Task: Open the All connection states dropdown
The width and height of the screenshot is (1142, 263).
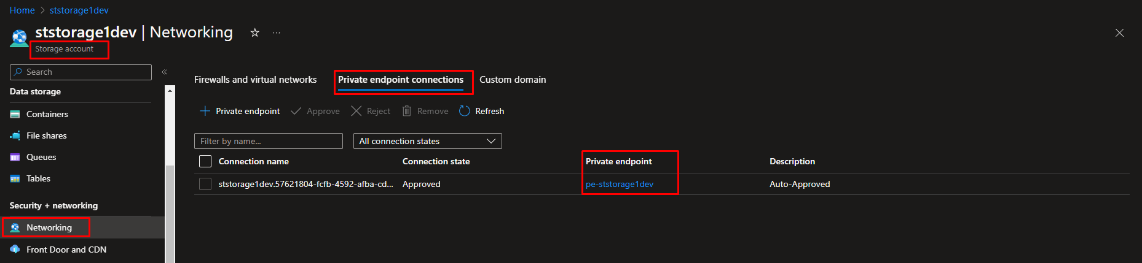Action: [x=427, y=141]
